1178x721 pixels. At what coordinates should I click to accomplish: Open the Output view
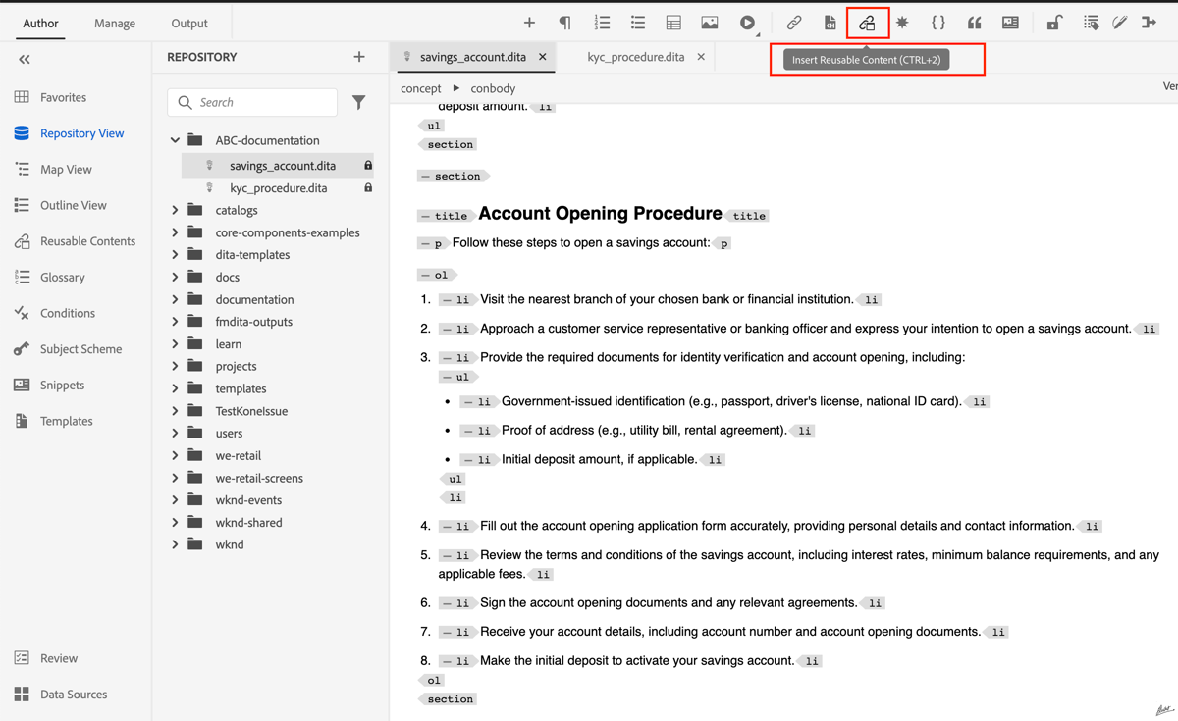[188, 22]
